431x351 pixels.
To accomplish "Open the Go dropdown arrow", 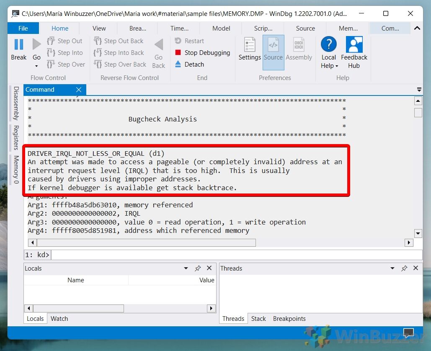I will click(36, 66).
